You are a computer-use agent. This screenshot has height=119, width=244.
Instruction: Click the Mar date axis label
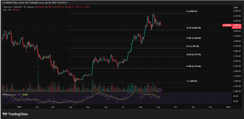click(x=53, y=107)
